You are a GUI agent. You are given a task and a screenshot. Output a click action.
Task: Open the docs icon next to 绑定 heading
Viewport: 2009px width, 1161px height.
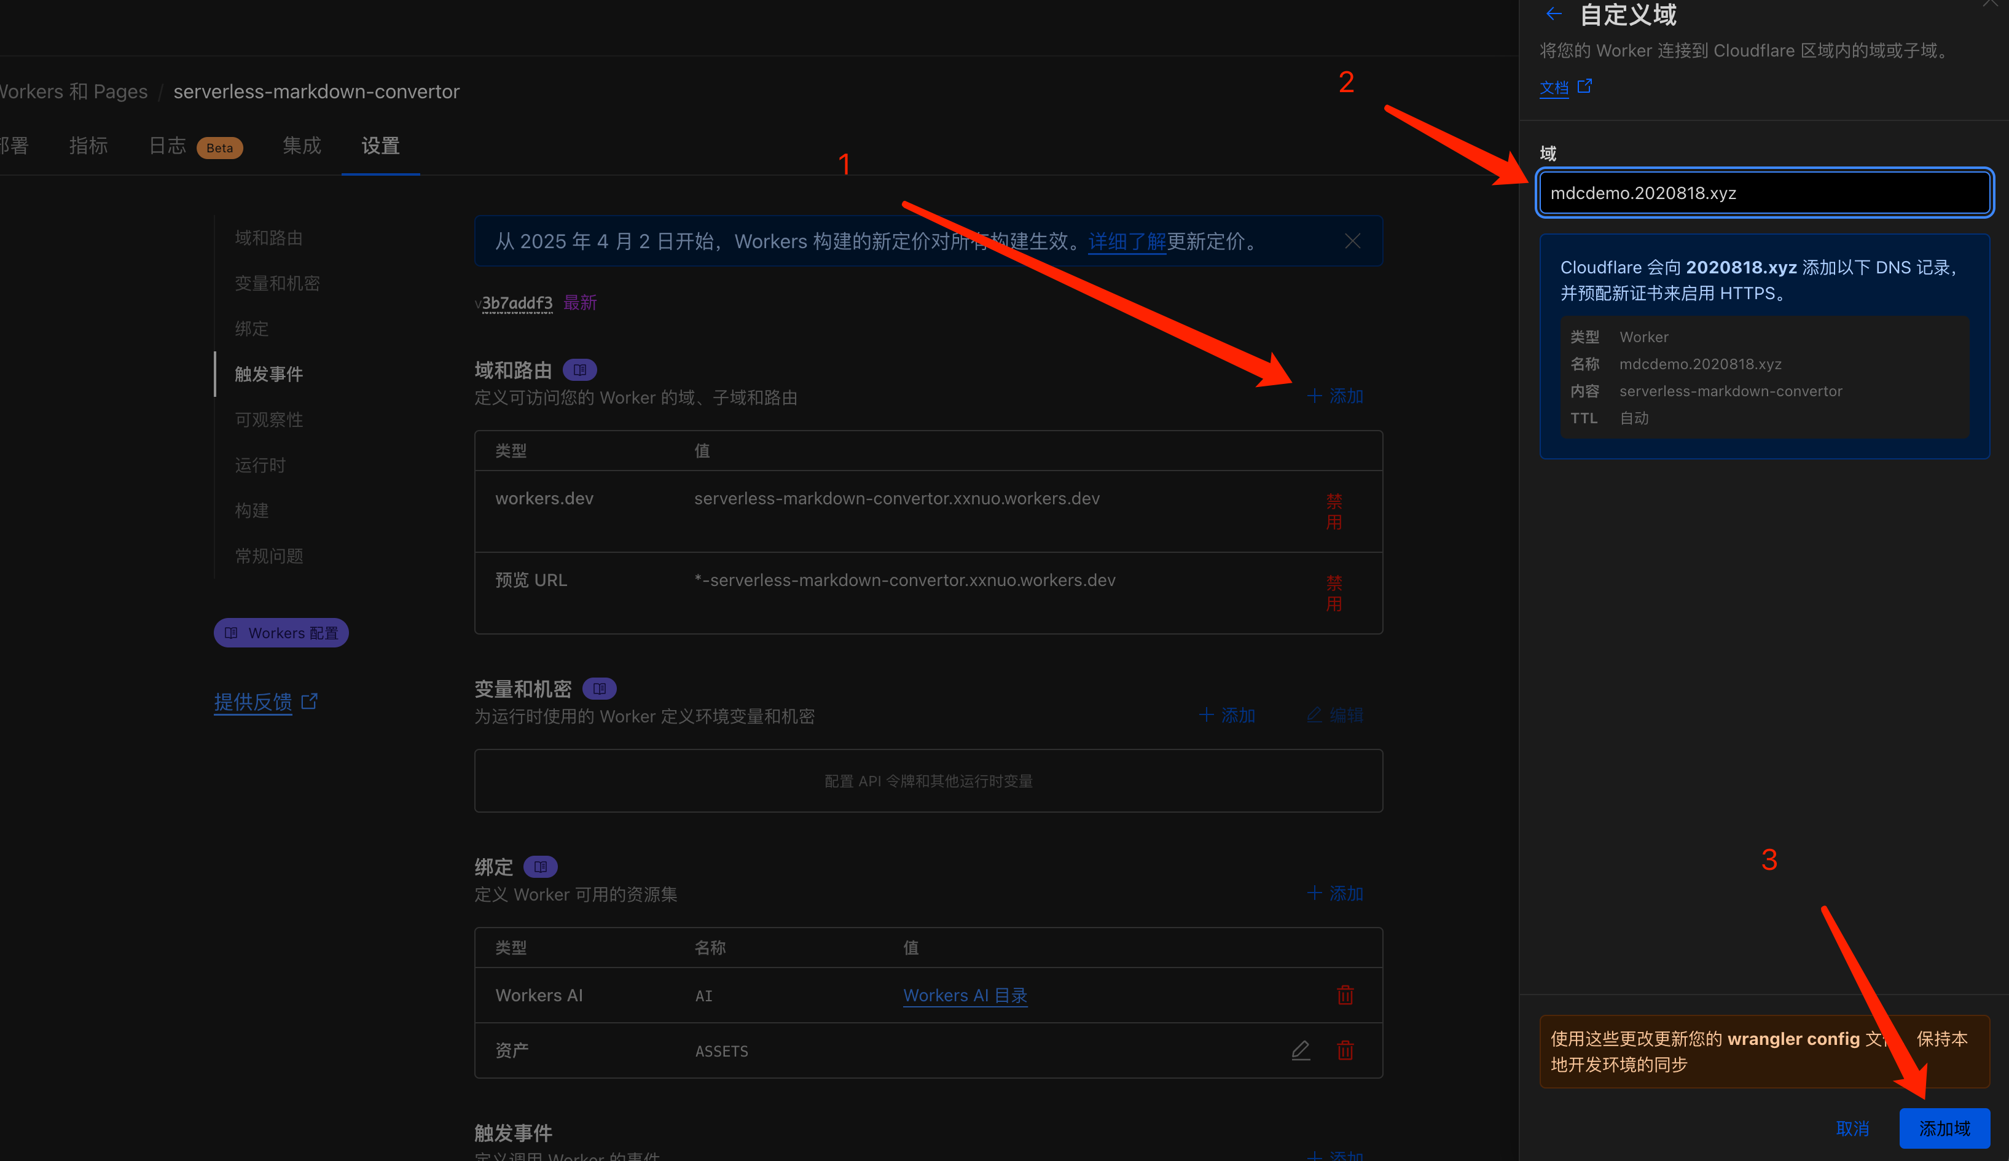[x=539, y=866]
